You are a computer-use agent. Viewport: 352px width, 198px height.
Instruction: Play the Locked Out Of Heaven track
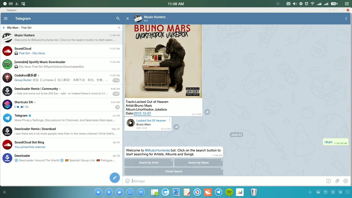coord(131,123)
